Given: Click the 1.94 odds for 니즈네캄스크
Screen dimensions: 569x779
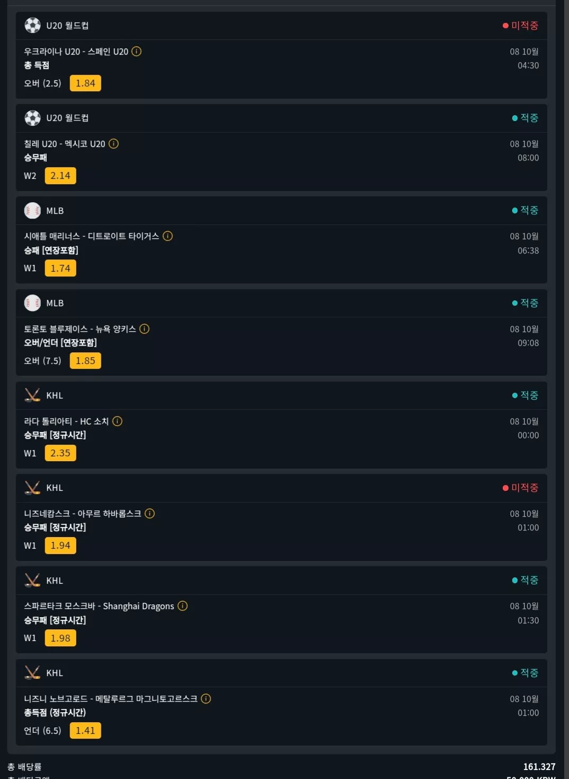Looking at the screenshot, I should click(x=60, y=546).
